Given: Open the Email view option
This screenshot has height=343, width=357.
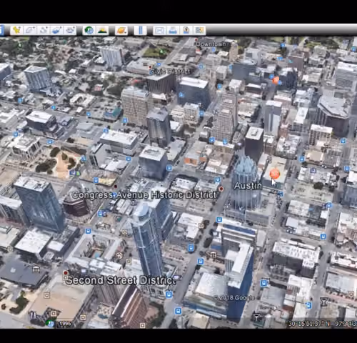Looking at the screenshot, I should pyautogui.click(x=159, y=30).
